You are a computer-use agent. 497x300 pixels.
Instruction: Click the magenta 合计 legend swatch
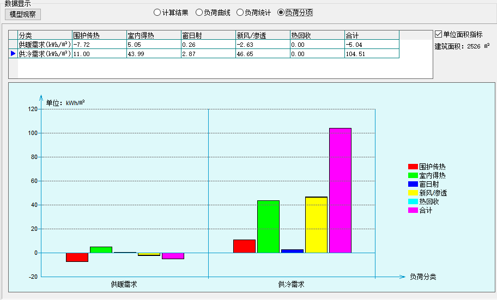(x=413, y=210)
